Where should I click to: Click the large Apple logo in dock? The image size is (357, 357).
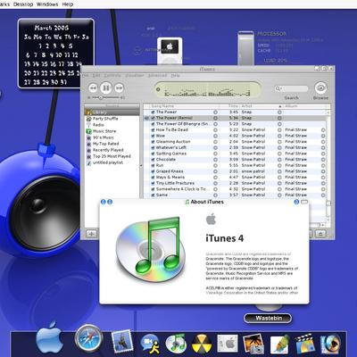click(x=49, y=337)
